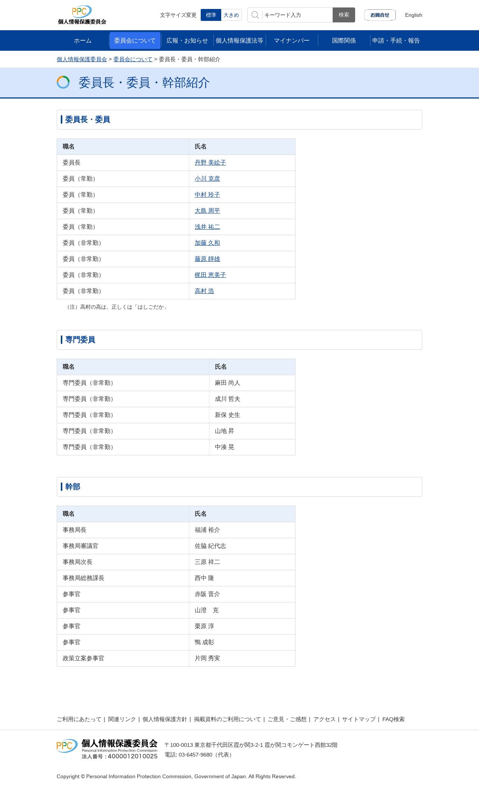
Task: Open the FAQ検索 footer link
Action: (x=394, y=719)
